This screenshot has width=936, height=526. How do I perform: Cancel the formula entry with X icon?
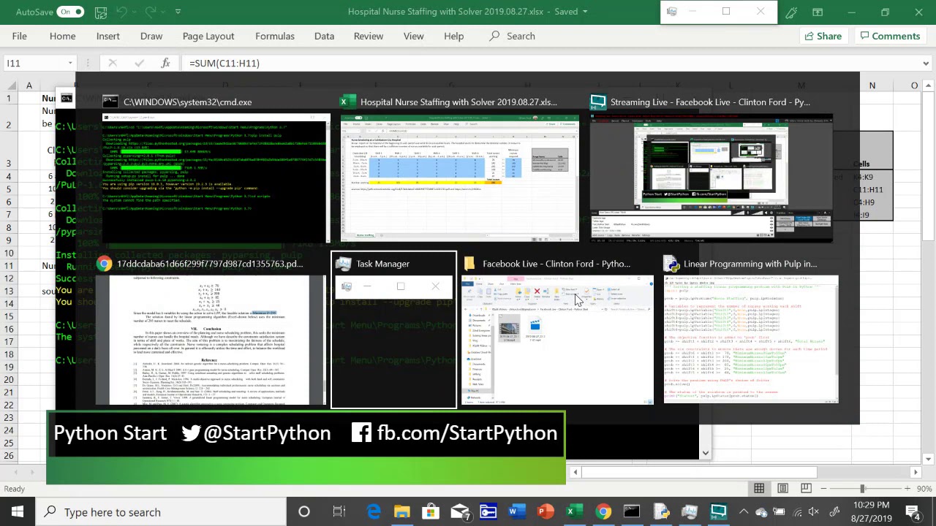tap(113, 63)
